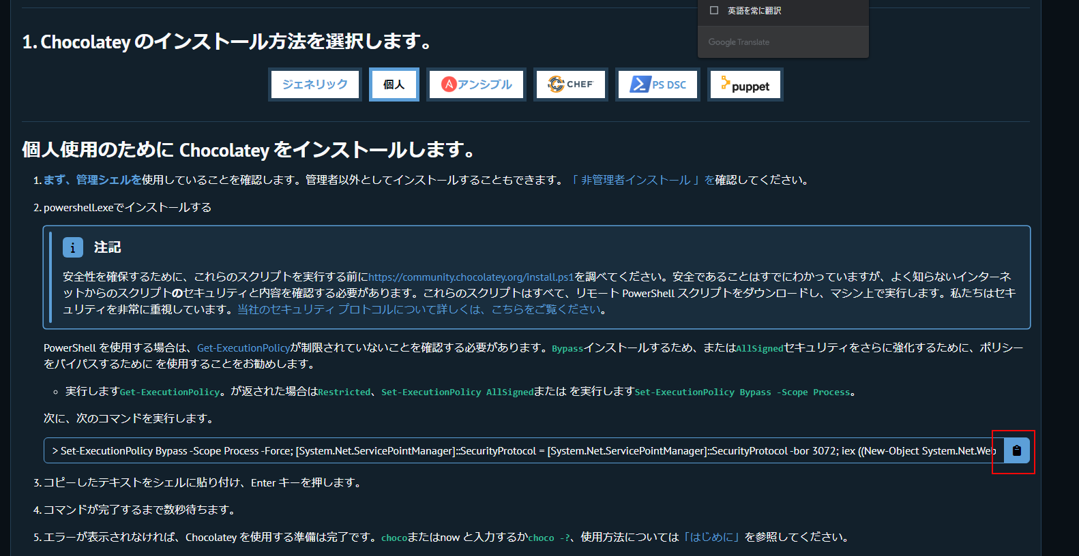The image size is (1079, 556).
Task: Click the heading 個人使用のために Chocolatey をインストールします
Action: 248,149
